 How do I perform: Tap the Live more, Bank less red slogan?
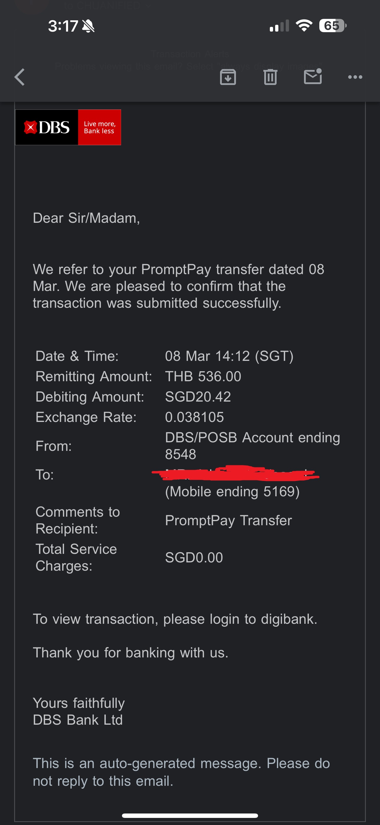(100, 127)
